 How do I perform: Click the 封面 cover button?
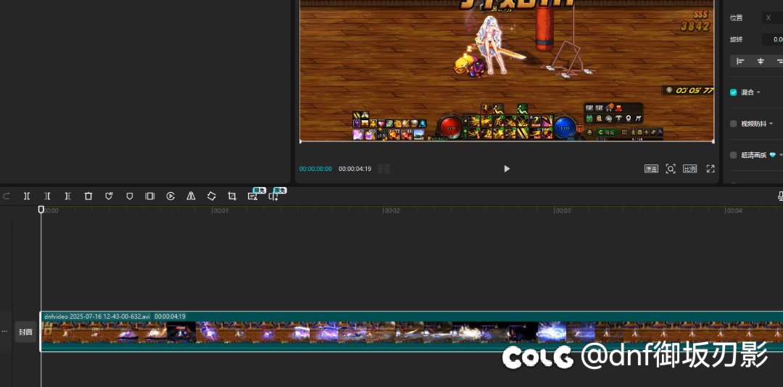coord(25,332)
